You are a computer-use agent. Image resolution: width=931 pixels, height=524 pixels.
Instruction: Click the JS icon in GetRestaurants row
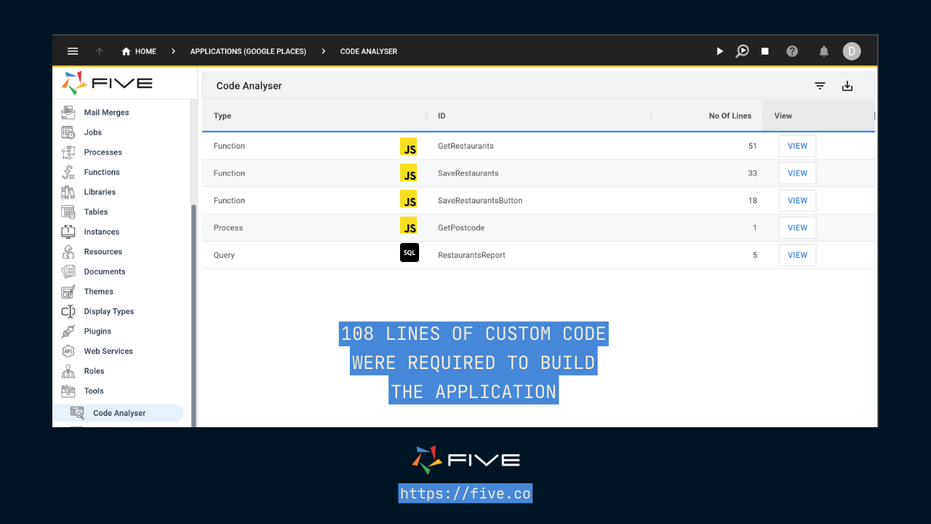pyautogui.click(x=409, y=146)
